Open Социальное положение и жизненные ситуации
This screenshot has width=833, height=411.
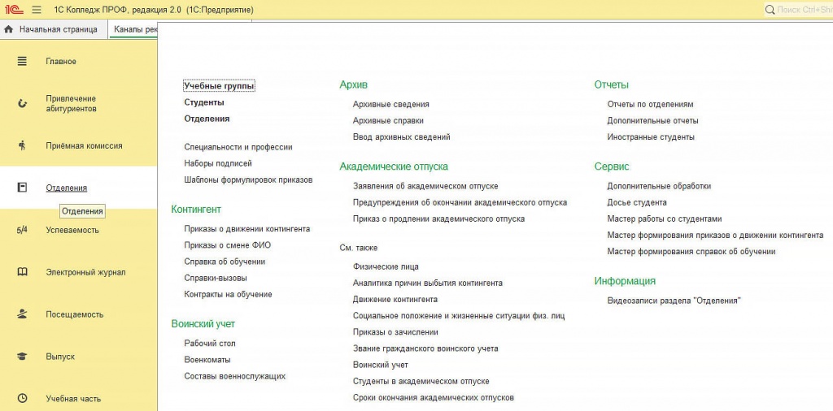(x=459, y=316)
